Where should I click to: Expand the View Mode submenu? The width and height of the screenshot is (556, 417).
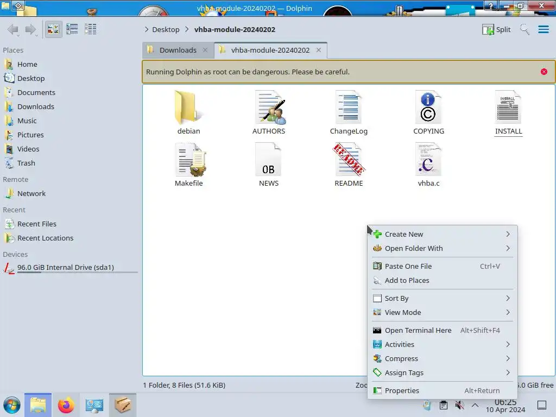pyautogui.click(x=442, y=312)
